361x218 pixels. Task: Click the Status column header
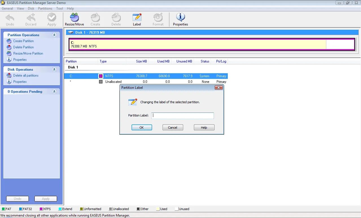202,61
